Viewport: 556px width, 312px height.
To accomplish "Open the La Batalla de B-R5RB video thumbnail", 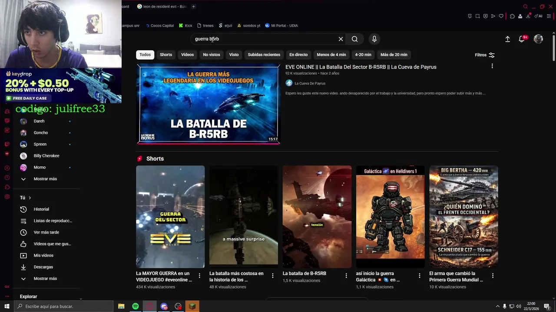I will tap(208, 104).
